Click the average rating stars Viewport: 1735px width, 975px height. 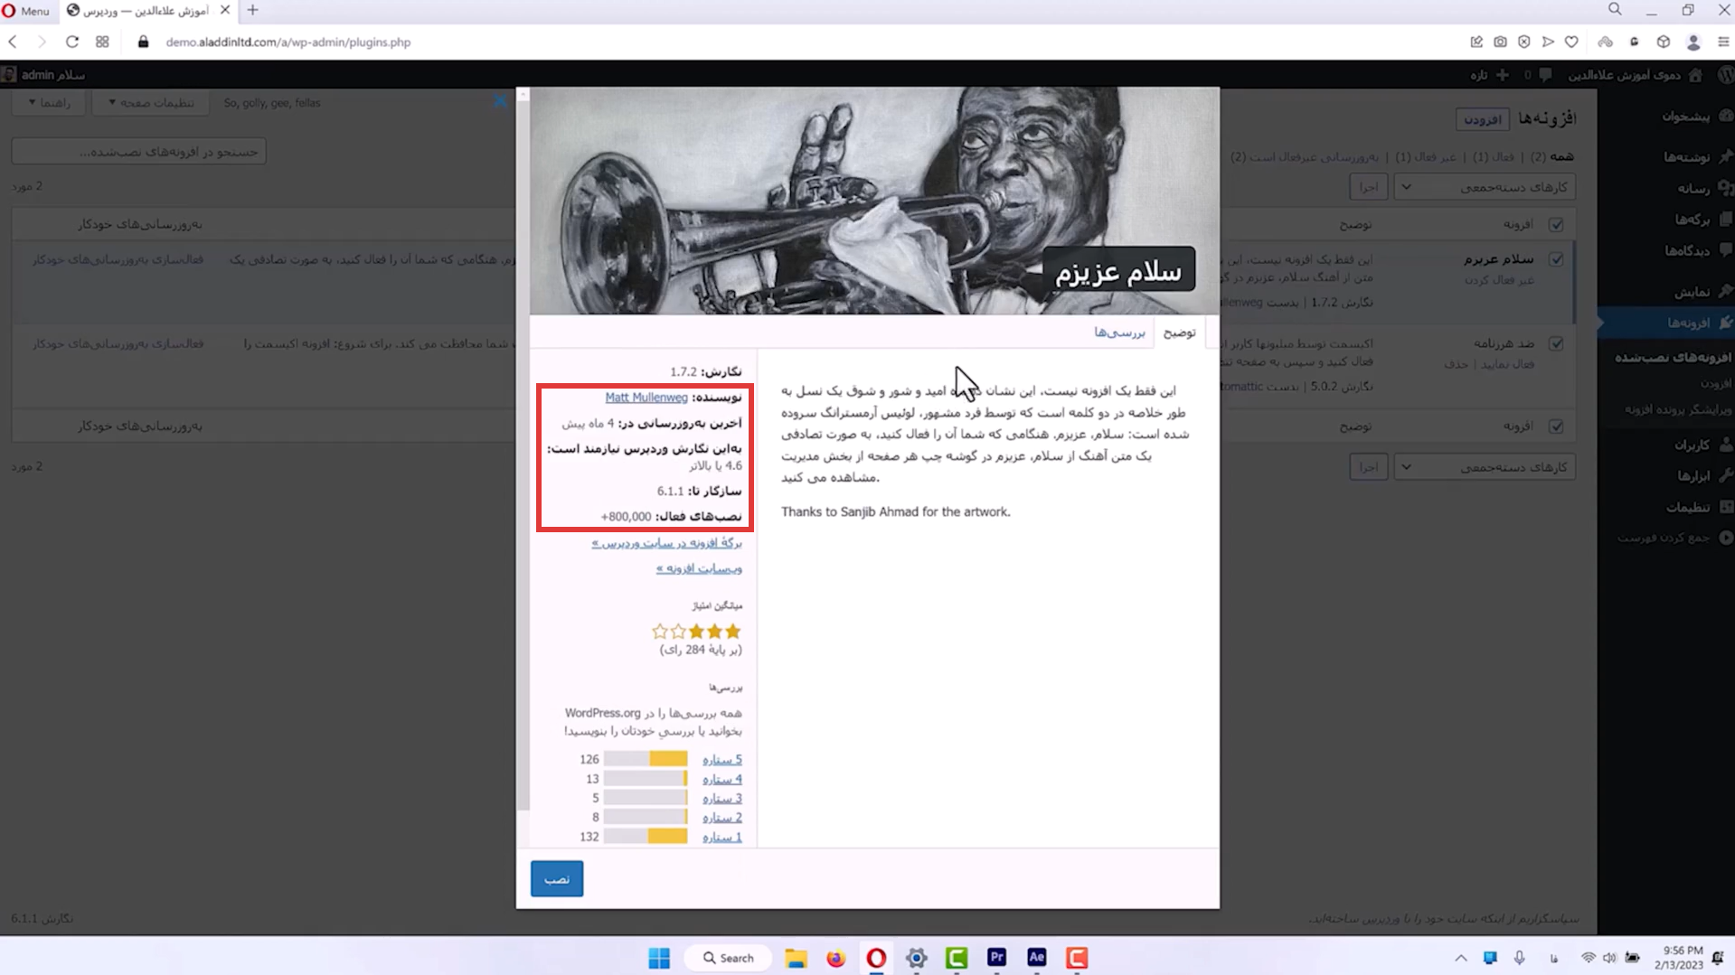pos(696,632)
